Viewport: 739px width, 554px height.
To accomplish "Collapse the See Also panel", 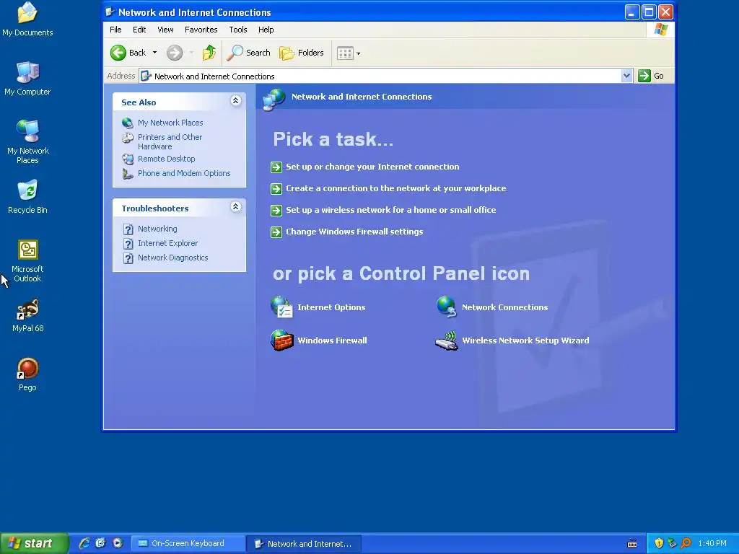I will coord(236,101).
